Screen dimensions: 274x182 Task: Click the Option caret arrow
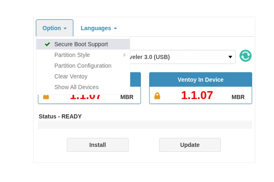(65, 28)
